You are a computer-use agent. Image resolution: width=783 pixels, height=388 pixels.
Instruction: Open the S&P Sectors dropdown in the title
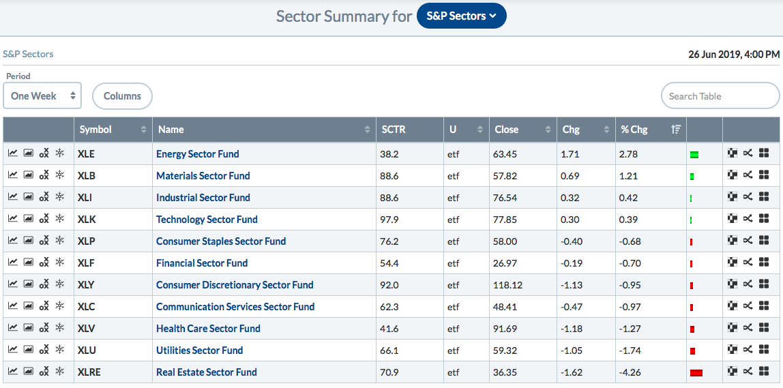pyautogui.click(x=461, y=16)
